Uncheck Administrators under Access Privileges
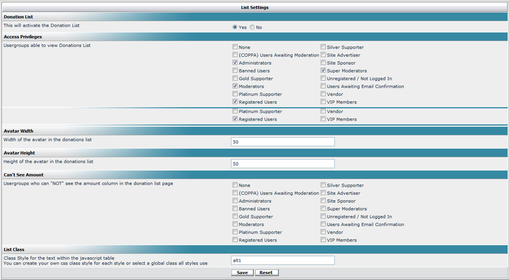Image resolution: width=509 pixels, height=280 pixels. [x=235, y=63]
